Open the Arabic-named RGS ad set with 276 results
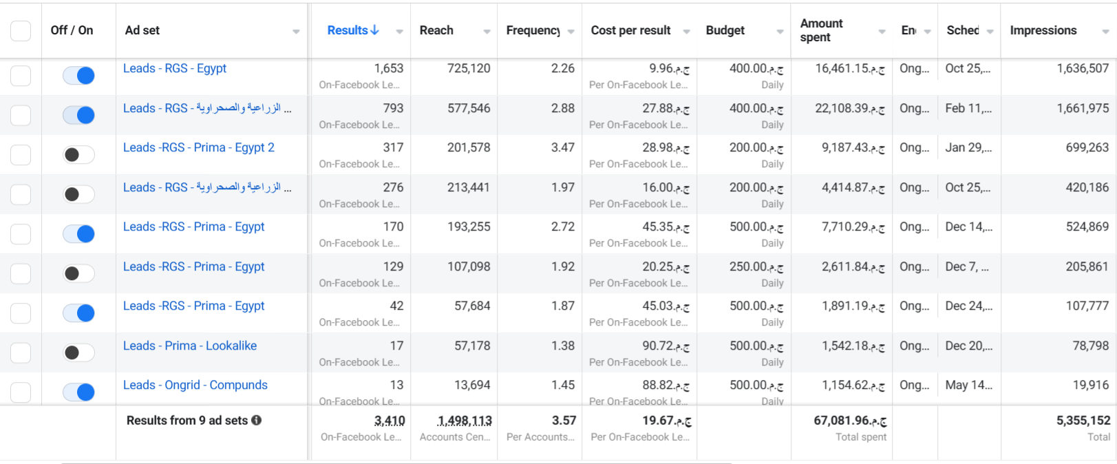The width and height of the screenshot is (1117, 464). click(207, 187)
